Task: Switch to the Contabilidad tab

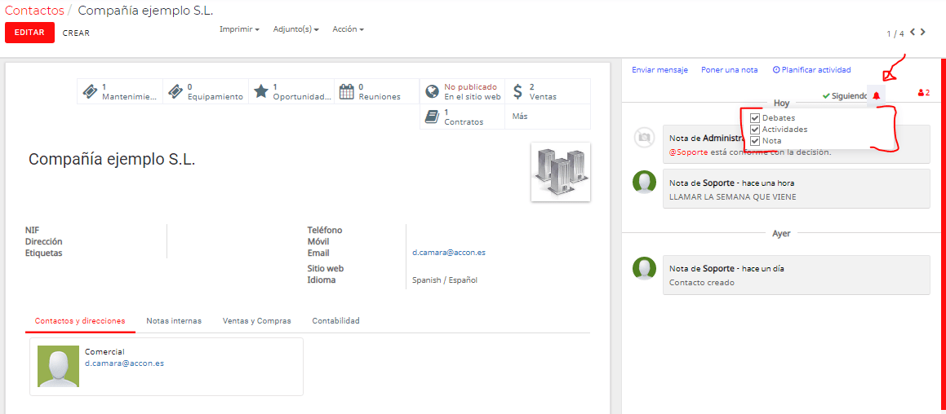Action: pos(336,320)
